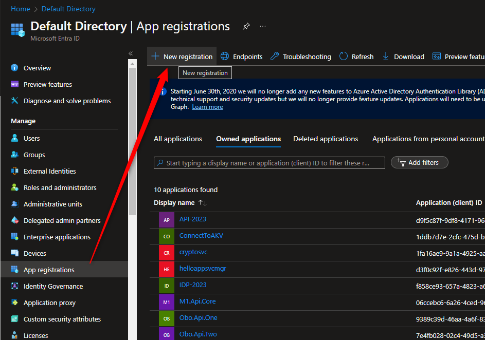485x340 pixels.
Task: Click the application search filter field
Action: 270,163
